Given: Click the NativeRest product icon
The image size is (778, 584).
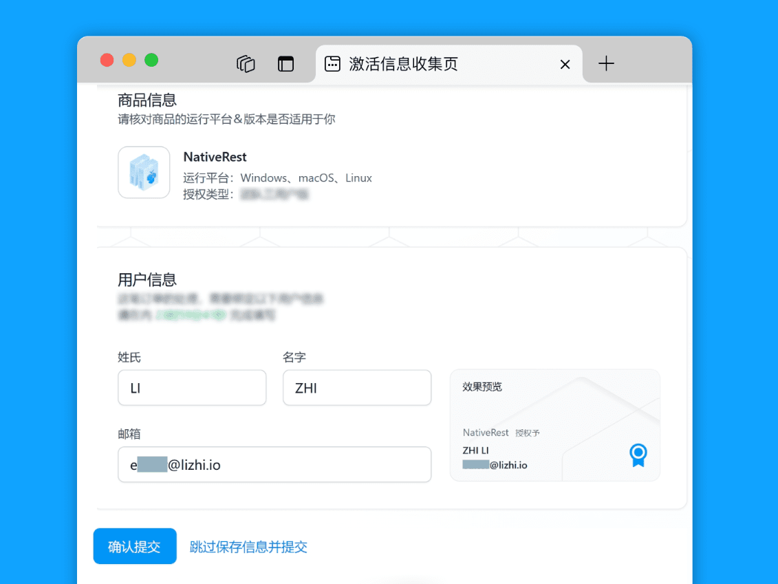Looking at the screenshot, I should (144, 172).
